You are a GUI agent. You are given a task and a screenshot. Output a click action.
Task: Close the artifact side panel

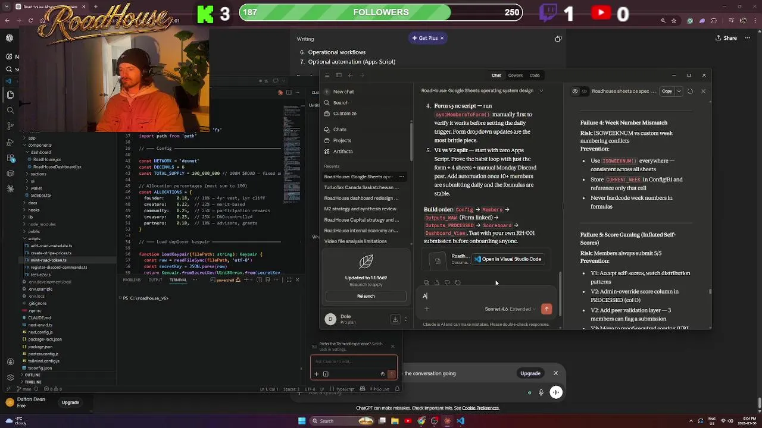pos(703,92)
